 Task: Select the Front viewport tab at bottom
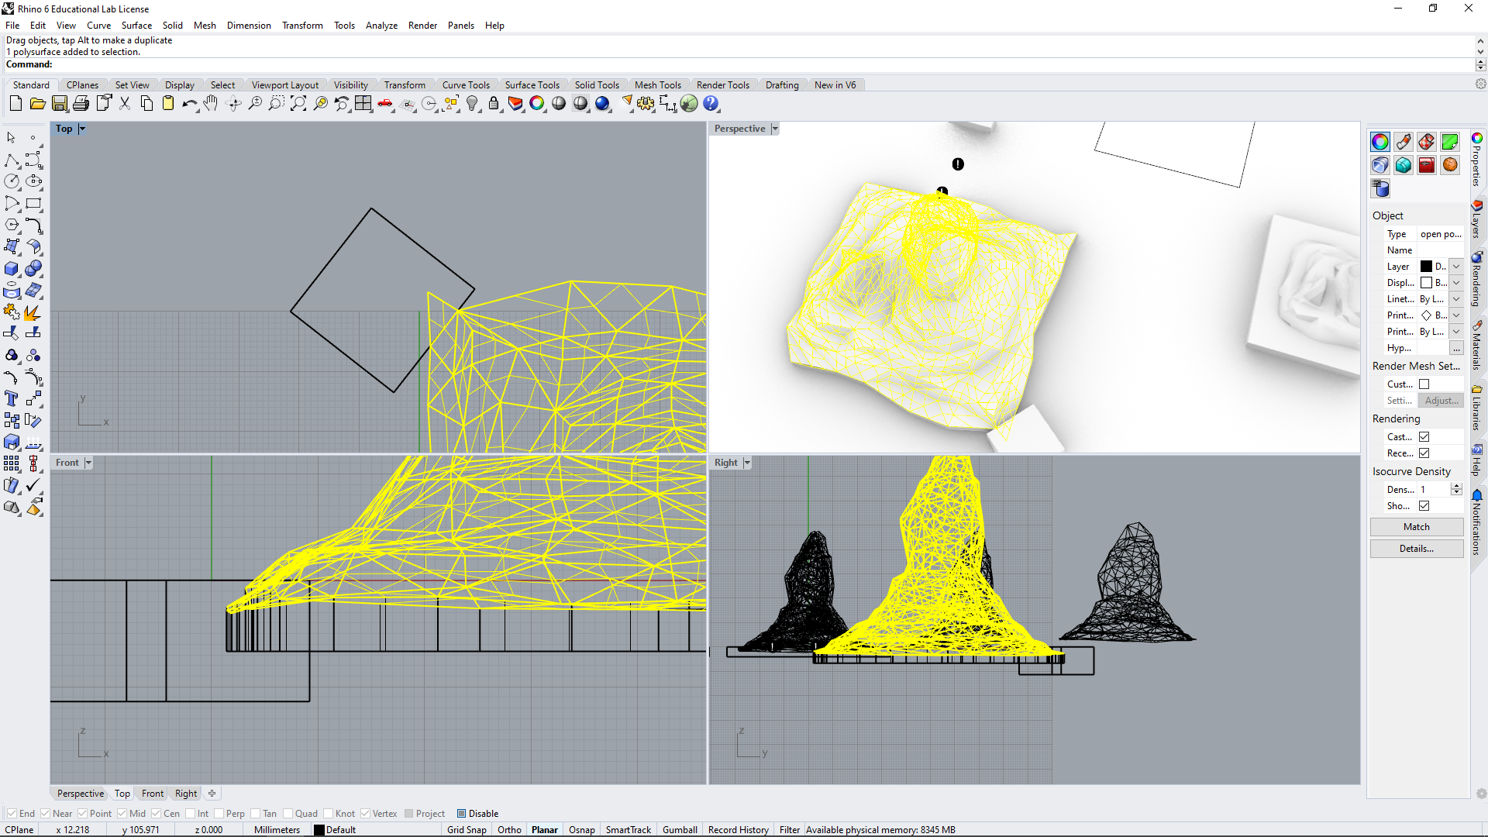click(153, 793)
